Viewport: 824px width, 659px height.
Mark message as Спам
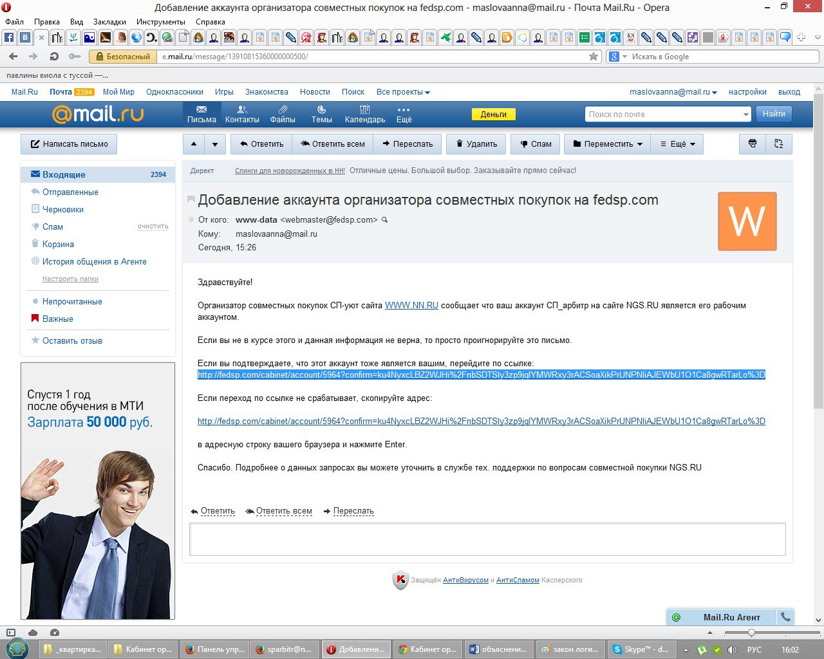click(536, 144)
